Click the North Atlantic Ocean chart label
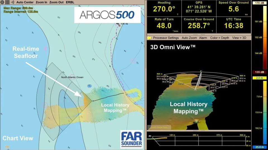Viewport: 268px width, 150px height. point(72,77)
